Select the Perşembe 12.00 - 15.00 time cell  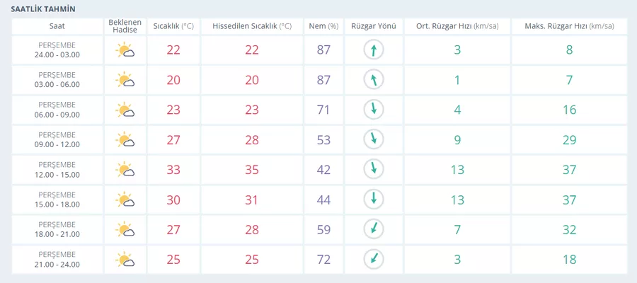[x=57, y=170]
